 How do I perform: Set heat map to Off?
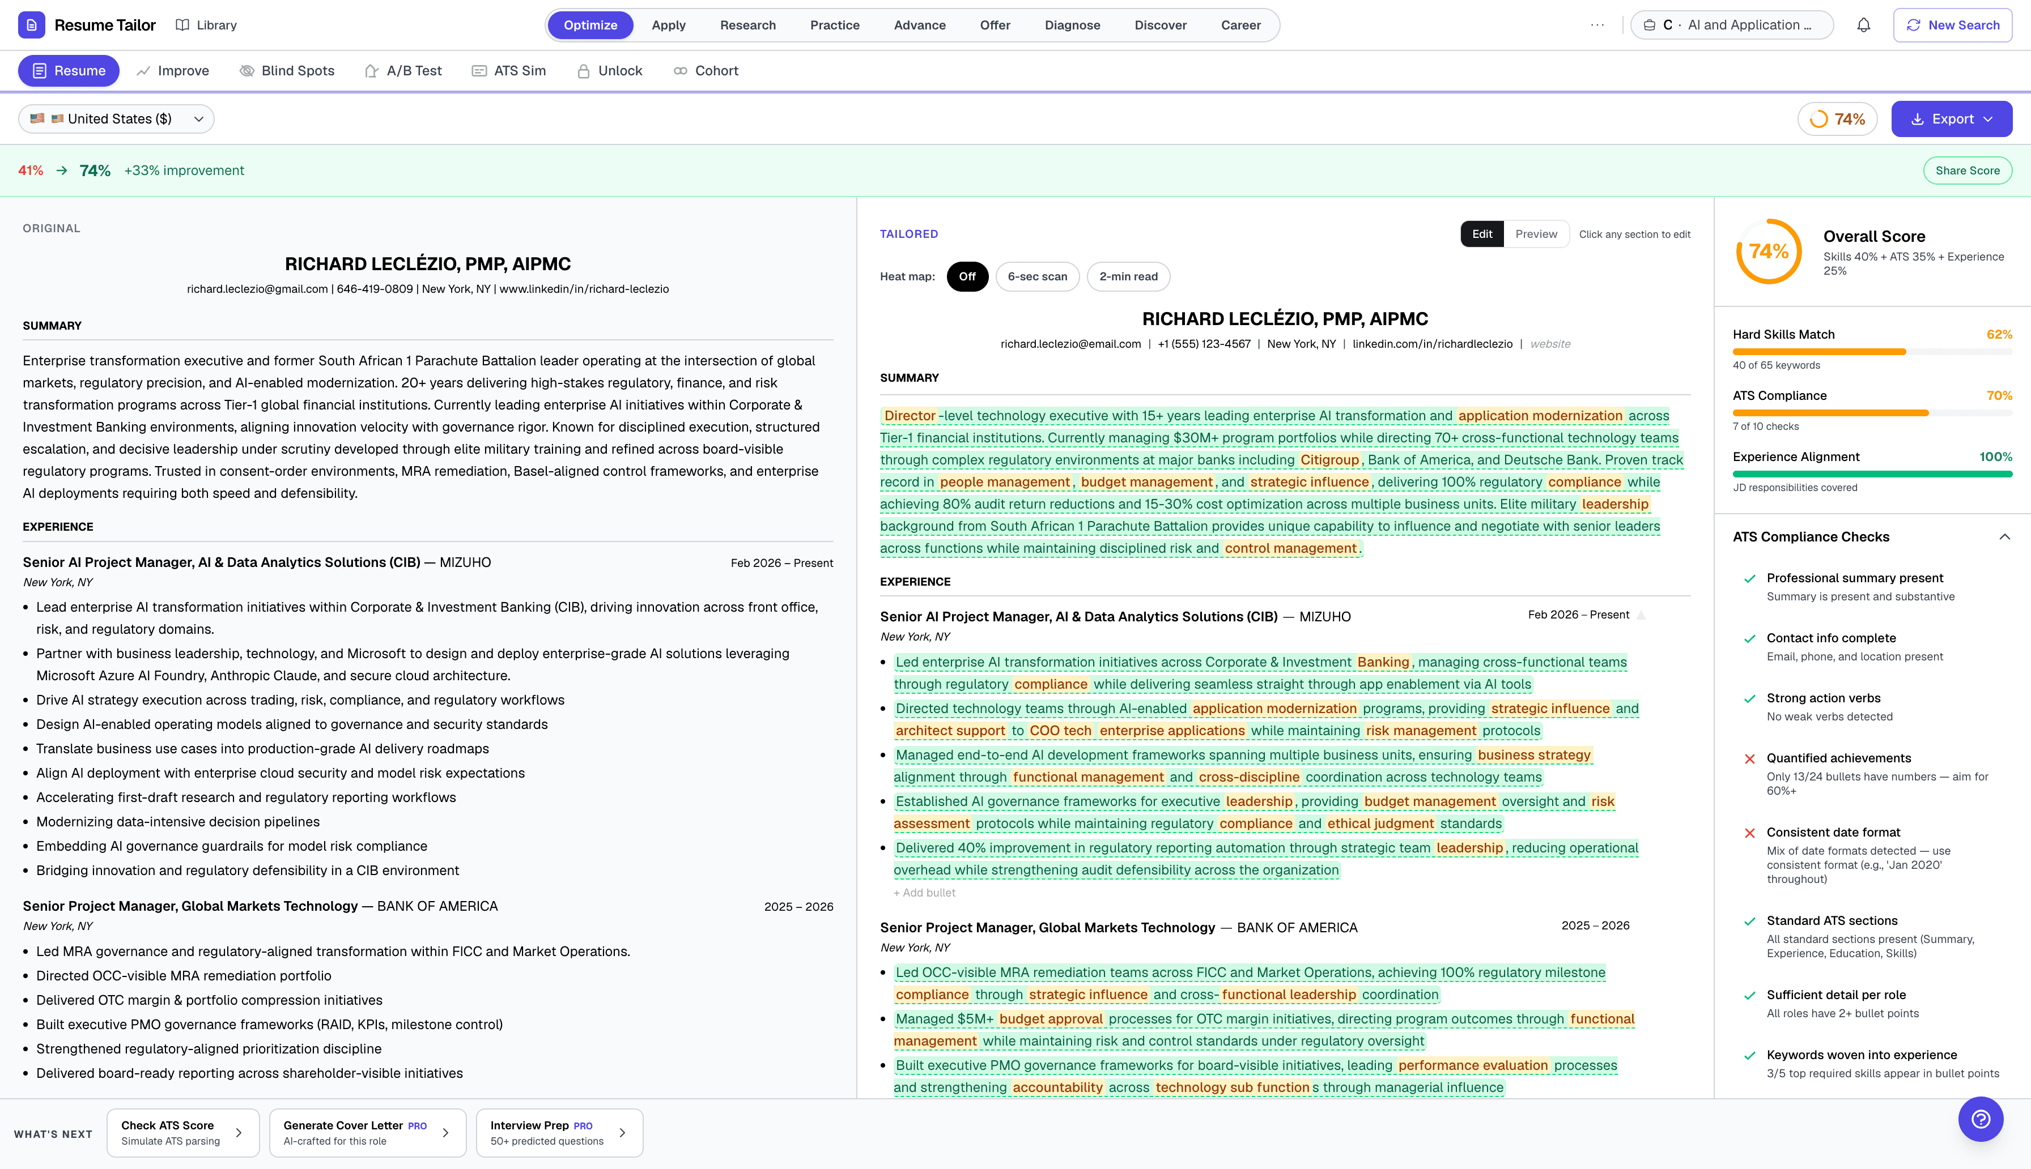tap(967, 276)
